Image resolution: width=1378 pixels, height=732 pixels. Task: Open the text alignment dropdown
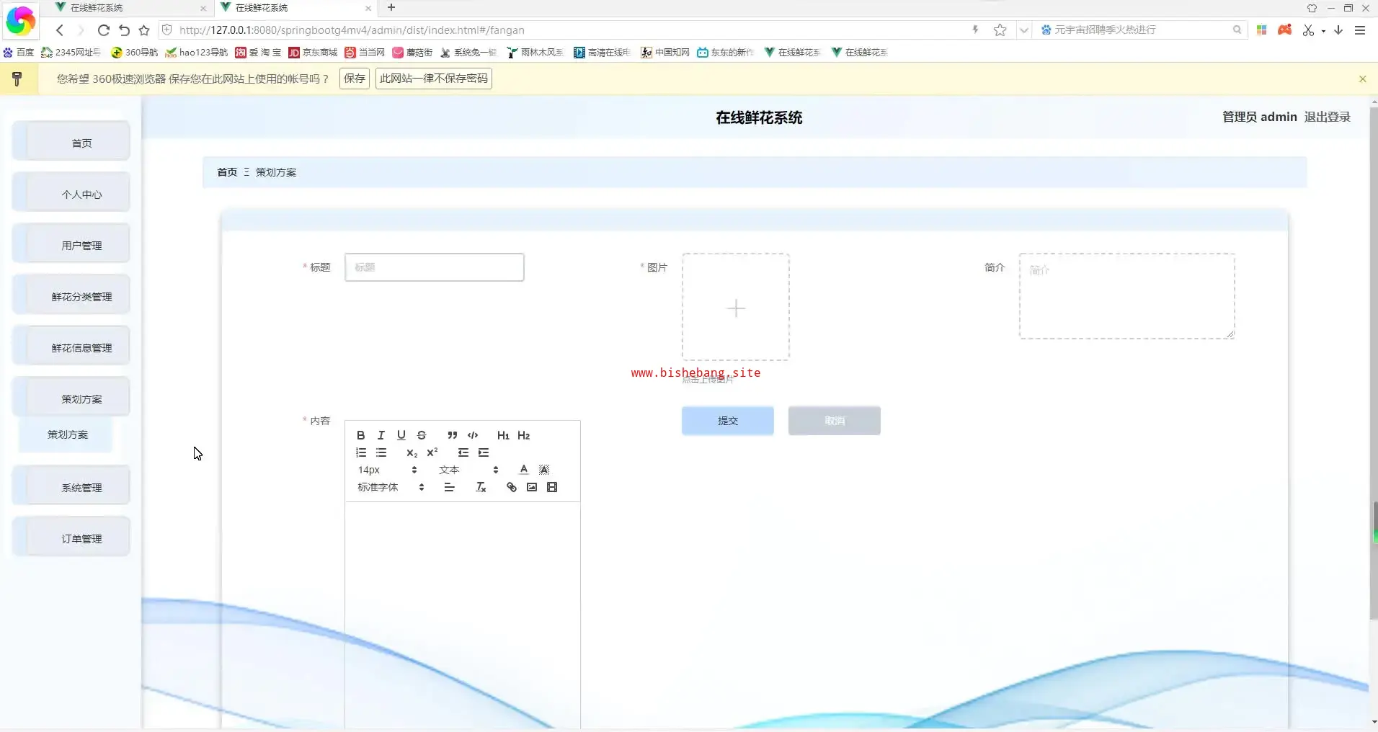[449, 487]
